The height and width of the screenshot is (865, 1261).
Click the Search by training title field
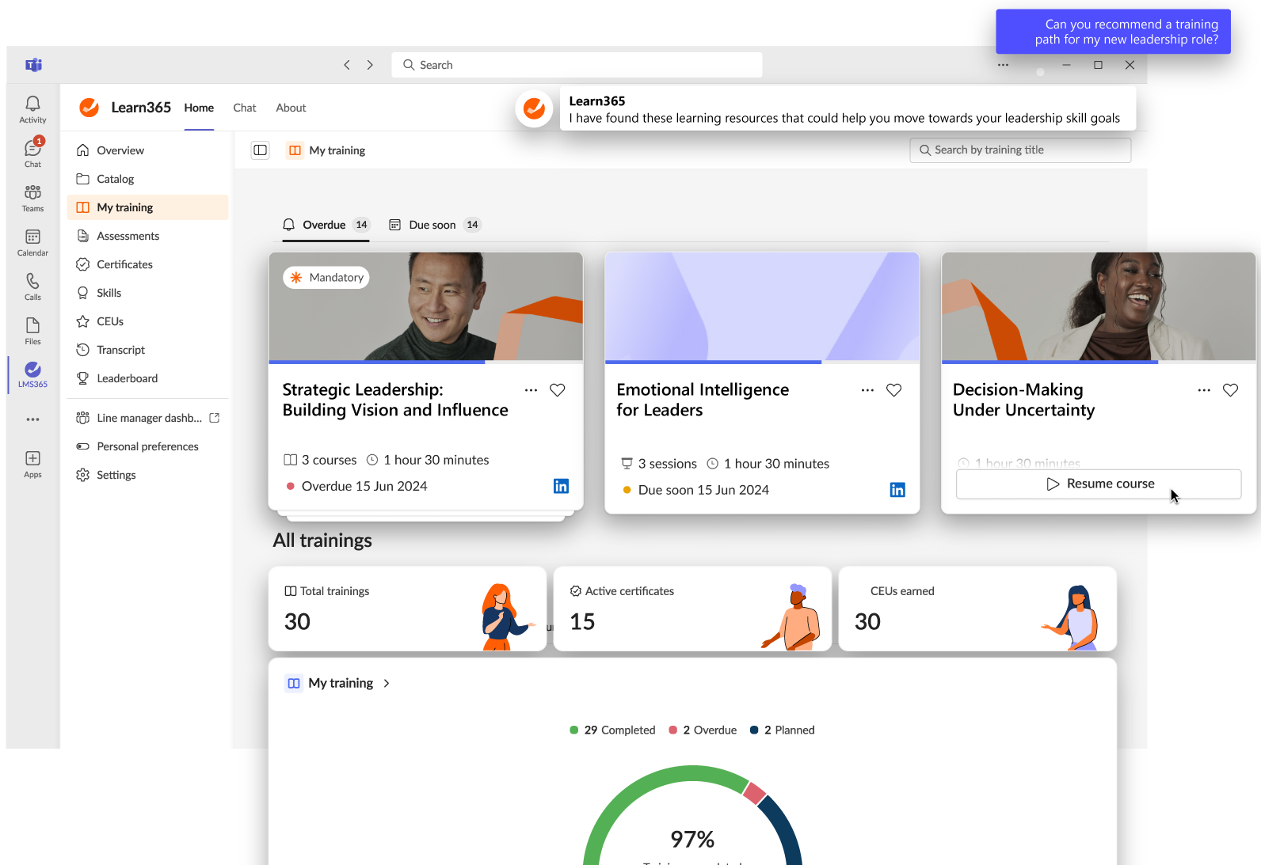point(1020,150)
